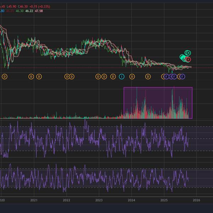Click the 2026 label on the time axis
This screenshot has width=213, height=213.
point(196,200)
